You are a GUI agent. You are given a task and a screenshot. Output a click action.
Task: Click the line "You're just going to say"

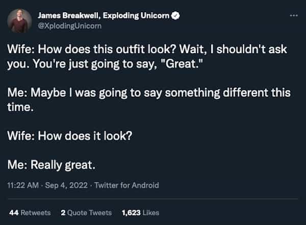pyautogui.click(x=106, y=66)
